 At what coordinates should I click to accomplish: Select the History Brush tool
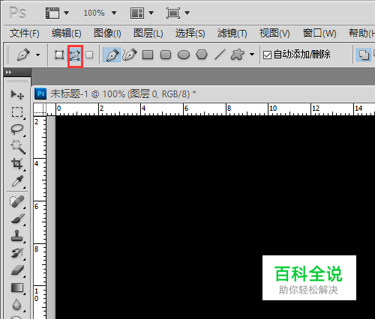[x=17, y=253]
